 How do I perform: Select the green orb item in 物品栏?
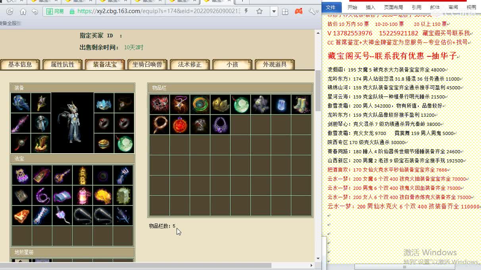point(240,104)
